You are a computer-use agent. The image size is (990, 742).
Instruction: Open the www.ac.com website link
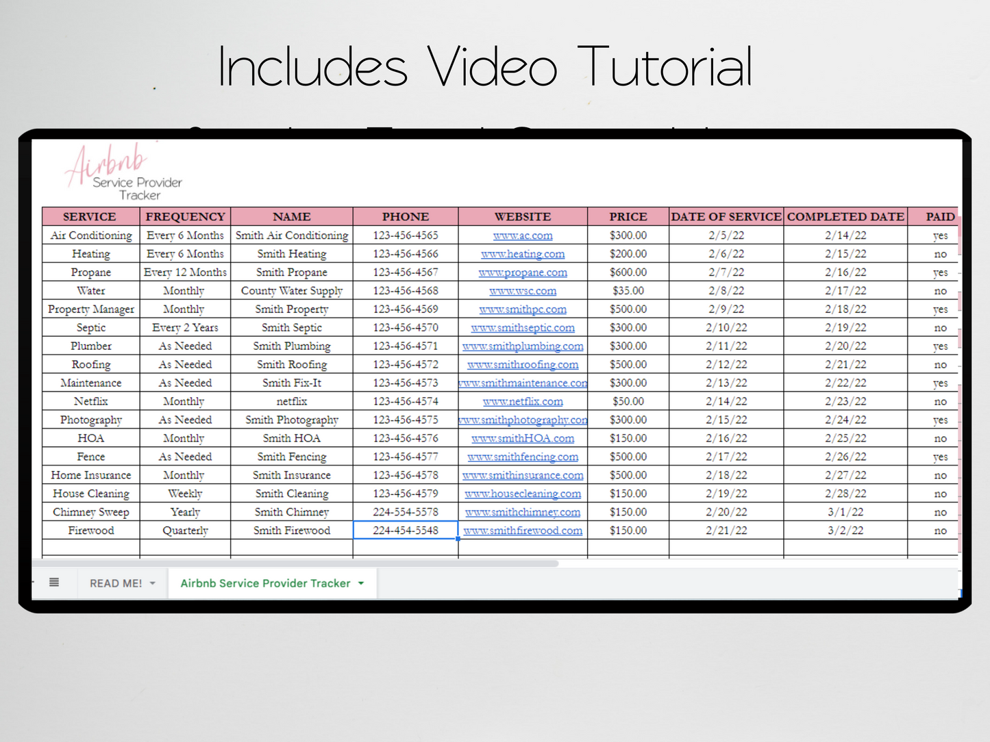[523, 235]
